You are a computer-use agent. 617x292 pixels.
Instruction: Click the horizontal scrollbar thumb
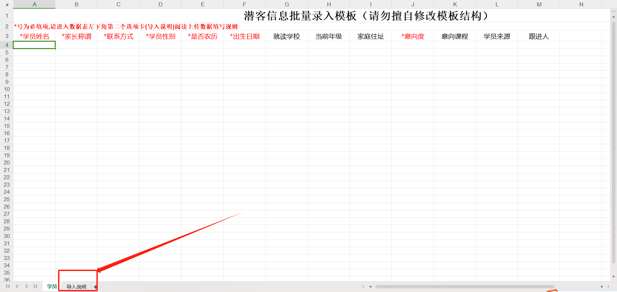(465, 286)
